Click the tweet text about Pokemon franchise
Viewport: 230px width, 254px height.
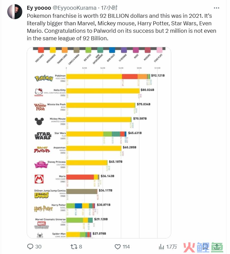(122, 27)
